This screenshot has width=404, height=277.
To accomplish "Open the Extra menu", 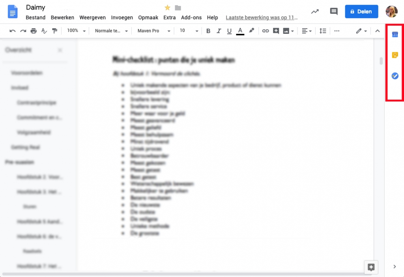I will tap(169, 17).
